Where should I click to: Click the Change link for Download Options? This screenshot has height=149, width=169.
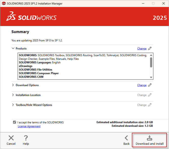(x=142, y=85)
